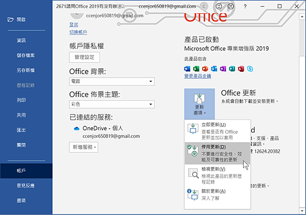Screen dimensions: 306x215
Task: Toggle the 更新選項 dropdown button
Action: (199, 104)
